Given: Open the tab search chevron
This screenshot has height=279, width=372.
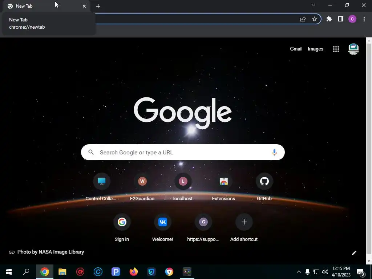Looking at the screenshot, I should coord(314,5).
